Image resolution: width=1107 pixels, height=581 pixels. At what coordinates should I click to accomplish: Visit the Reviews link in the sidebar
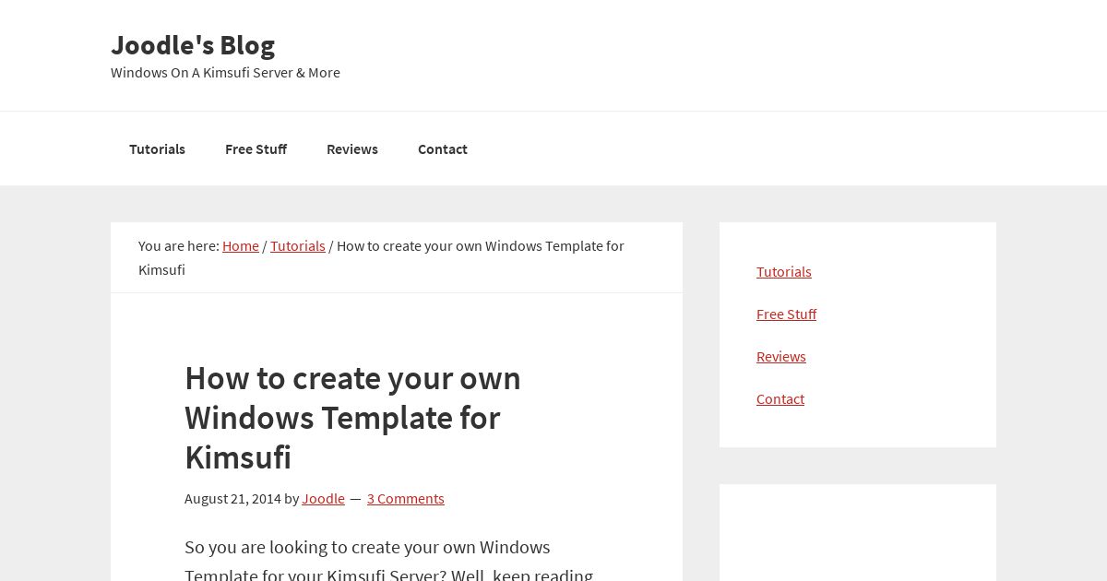pyautogui.click(x=781, y=356)
